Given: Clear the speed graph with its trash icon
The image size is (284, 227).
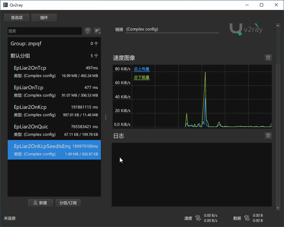Looking at the screenshot, I should point(268,57).
